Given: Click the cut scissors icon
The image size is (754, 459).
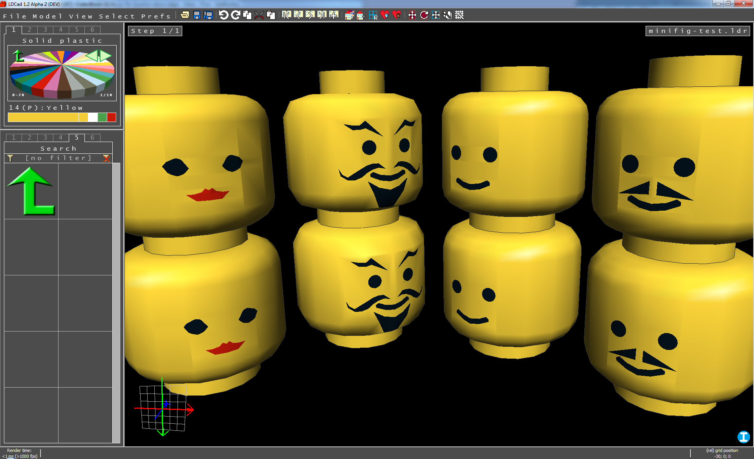Looking at the screenshot, I should [x=259, y=15].
